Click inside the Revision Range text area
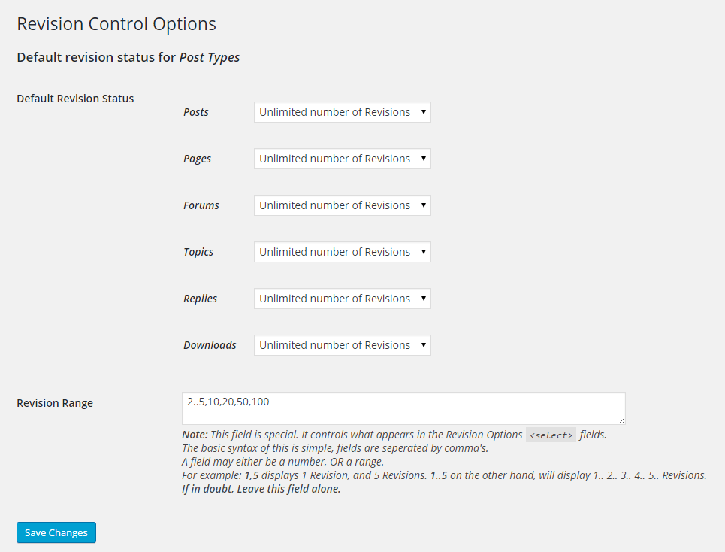 (x=403, y=408)
